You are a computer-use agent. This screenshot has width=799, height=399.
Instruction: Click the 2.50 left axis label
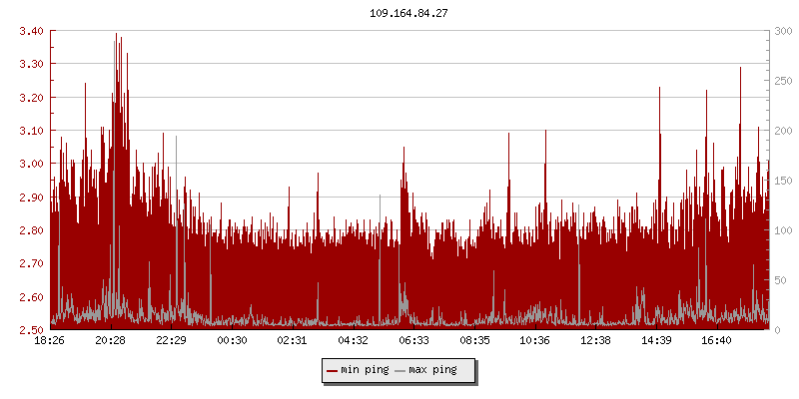point(31,330)
